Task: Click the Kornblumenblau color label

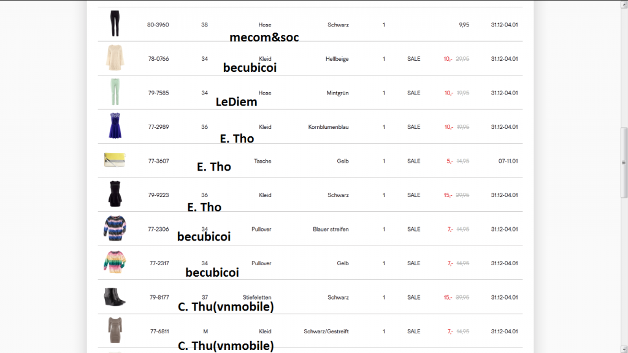Action: (x=328, y=127)
